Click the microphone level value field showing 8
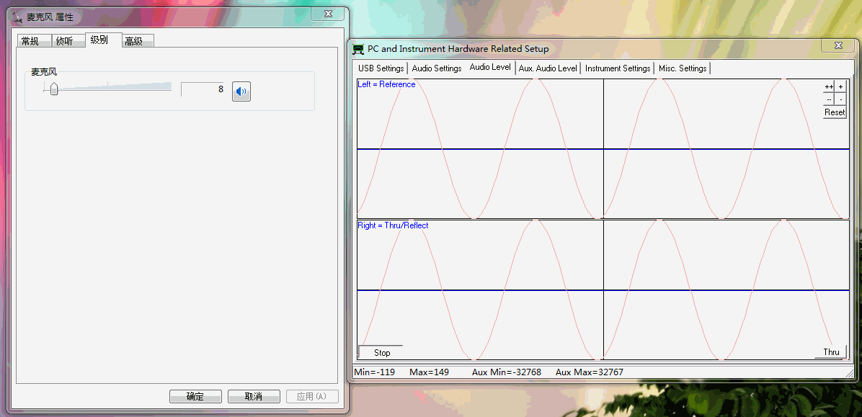 click(203, 89)
